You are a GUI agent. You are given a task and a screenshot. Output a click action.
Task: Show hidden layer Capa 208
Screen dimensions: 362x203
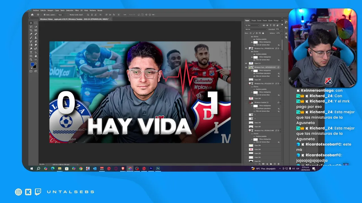coord(246,80)
